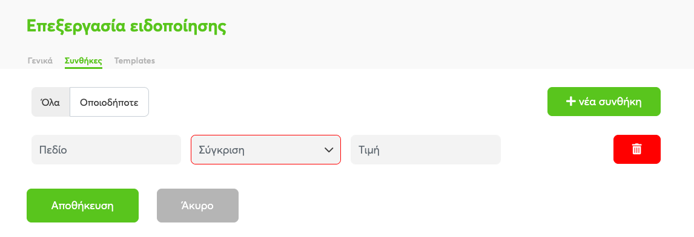Image resolution: width=694 pixels, height=237 pixels.
Task: Select the Όλα match option
Action: 50,102
